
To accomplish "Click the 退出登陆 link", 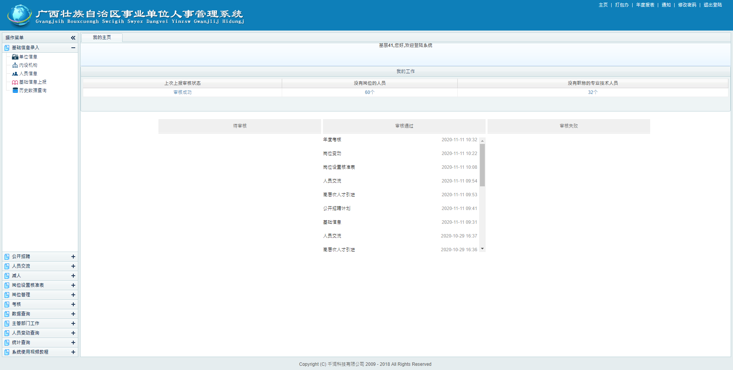I will pos(712,5).
